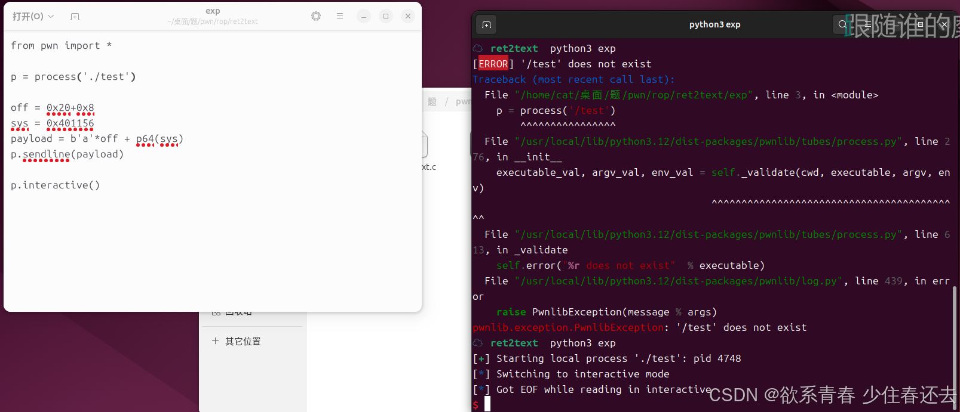The height and width of the screenshot is (412, 960).
Task: Click the 'Switching to interactive mode' line
Action: tap(571, 374)
